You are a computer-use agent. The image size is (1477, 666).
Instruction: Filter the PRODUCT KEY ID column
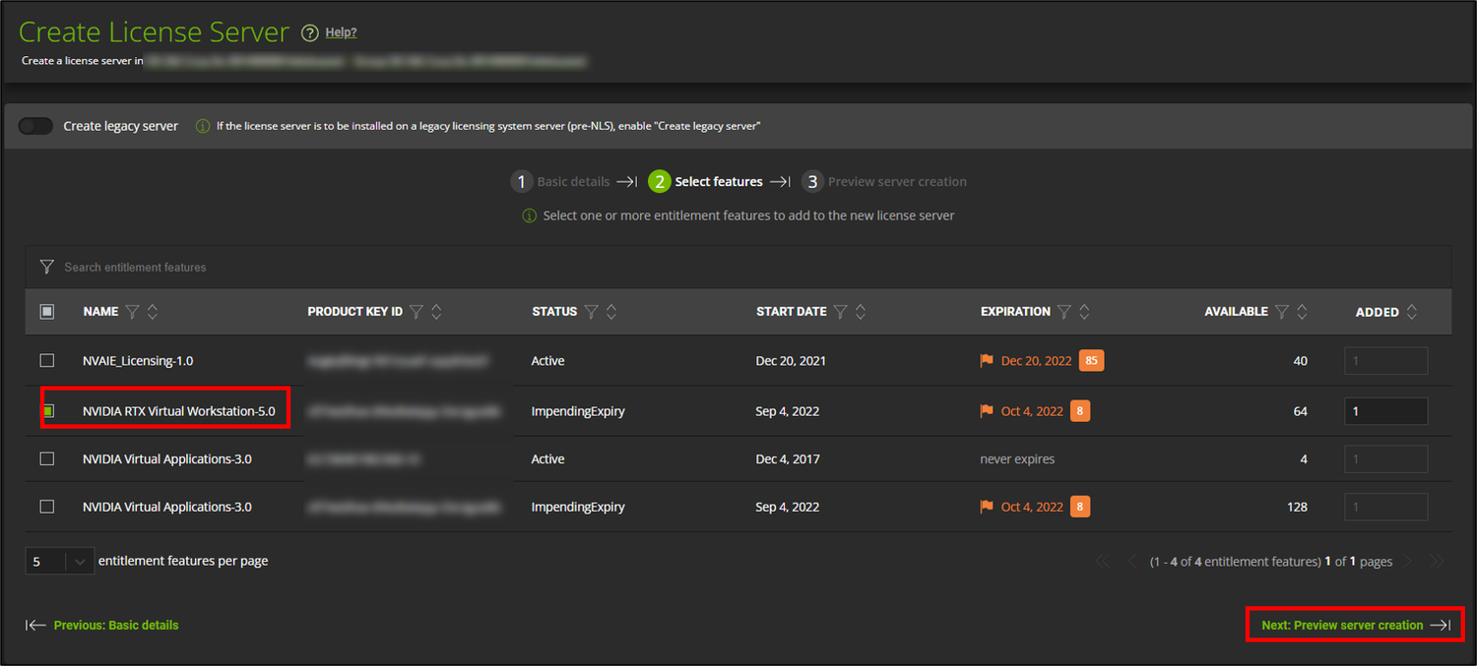[x=417, y=311]
